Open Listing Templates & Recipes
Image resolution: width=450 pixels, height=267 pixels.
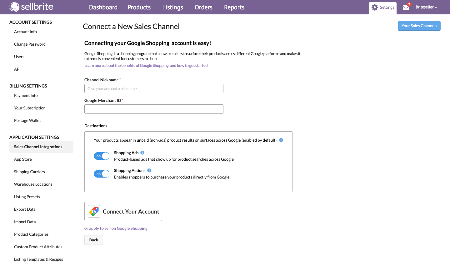[38, 259]
